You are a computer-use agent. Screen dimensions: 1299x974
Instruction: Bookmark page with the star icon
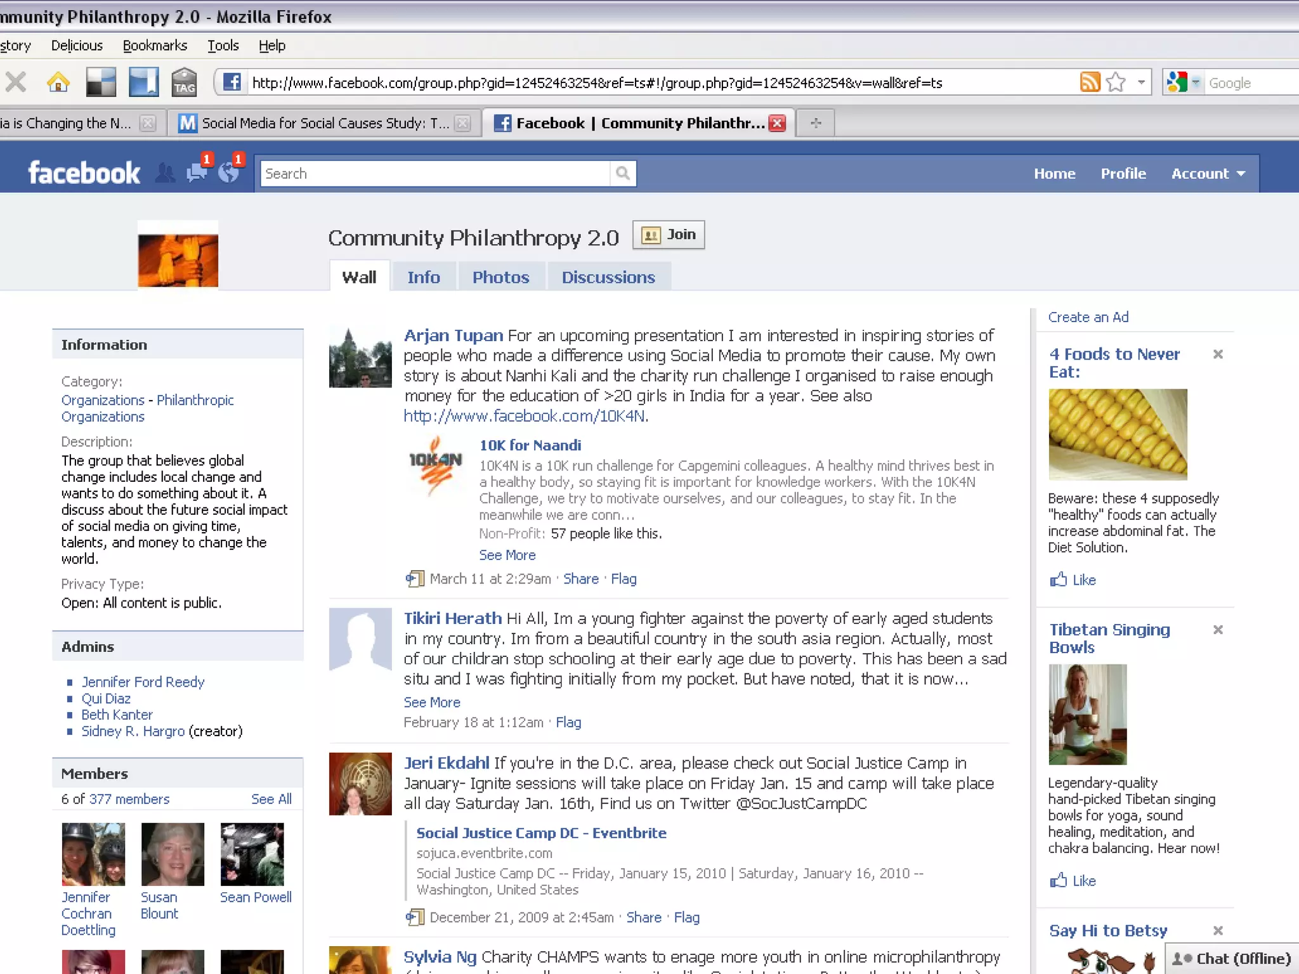click(1116, 82)
